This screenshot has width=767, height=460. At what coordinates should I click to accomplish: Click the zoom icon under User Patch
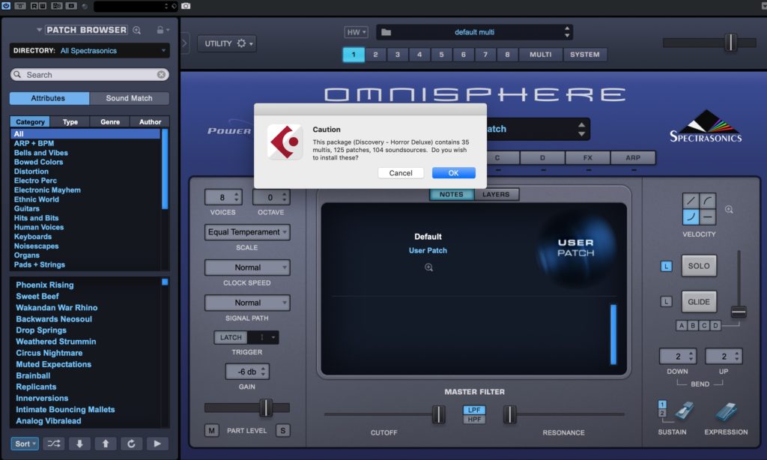click(428, 267)
